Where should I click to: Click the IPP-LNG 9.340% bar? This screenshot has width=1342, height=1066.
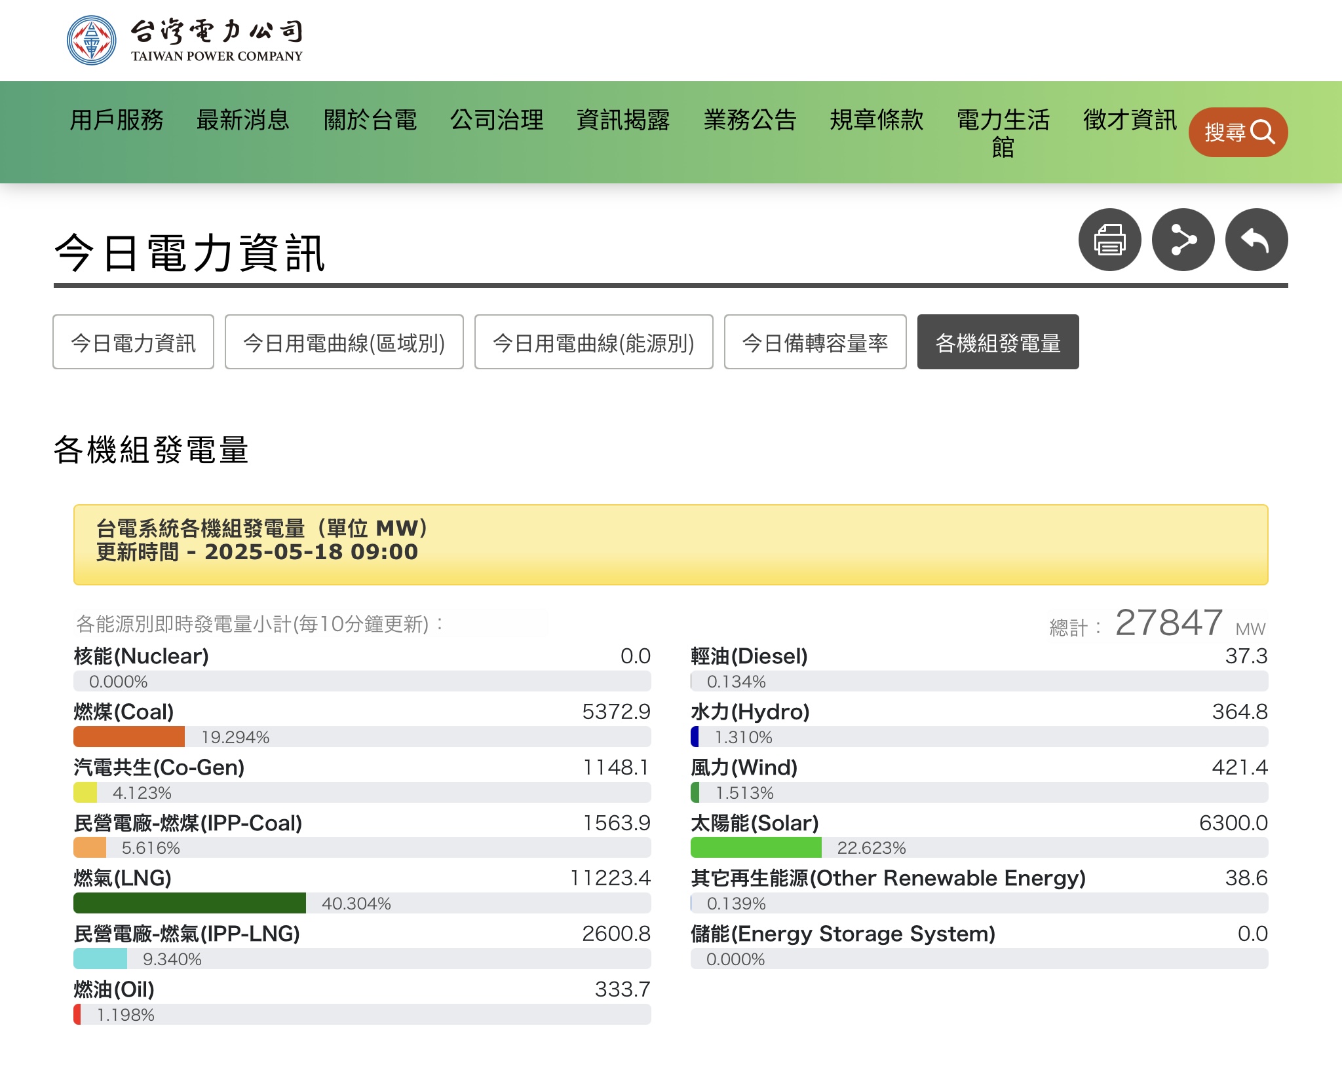pos(362,959)
